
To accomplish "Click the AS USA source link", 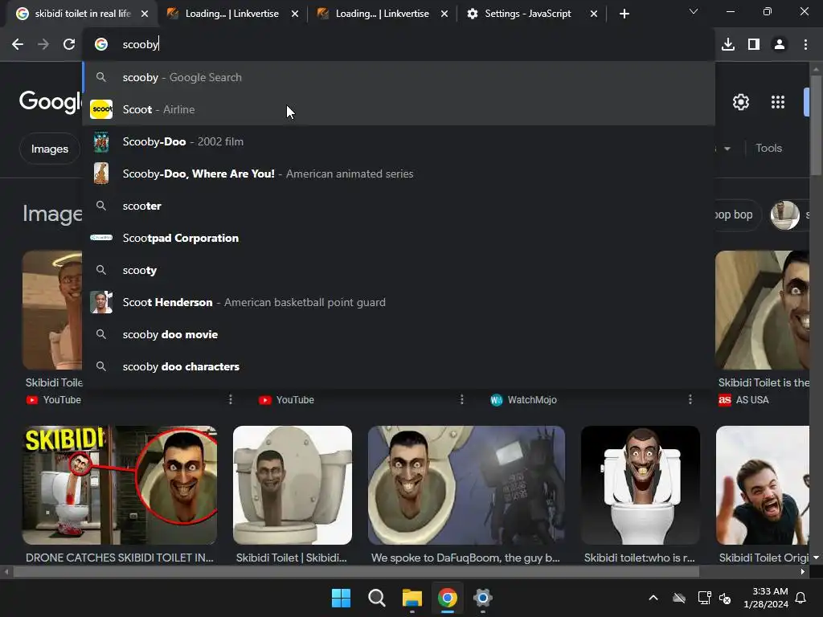I will 743,400.
